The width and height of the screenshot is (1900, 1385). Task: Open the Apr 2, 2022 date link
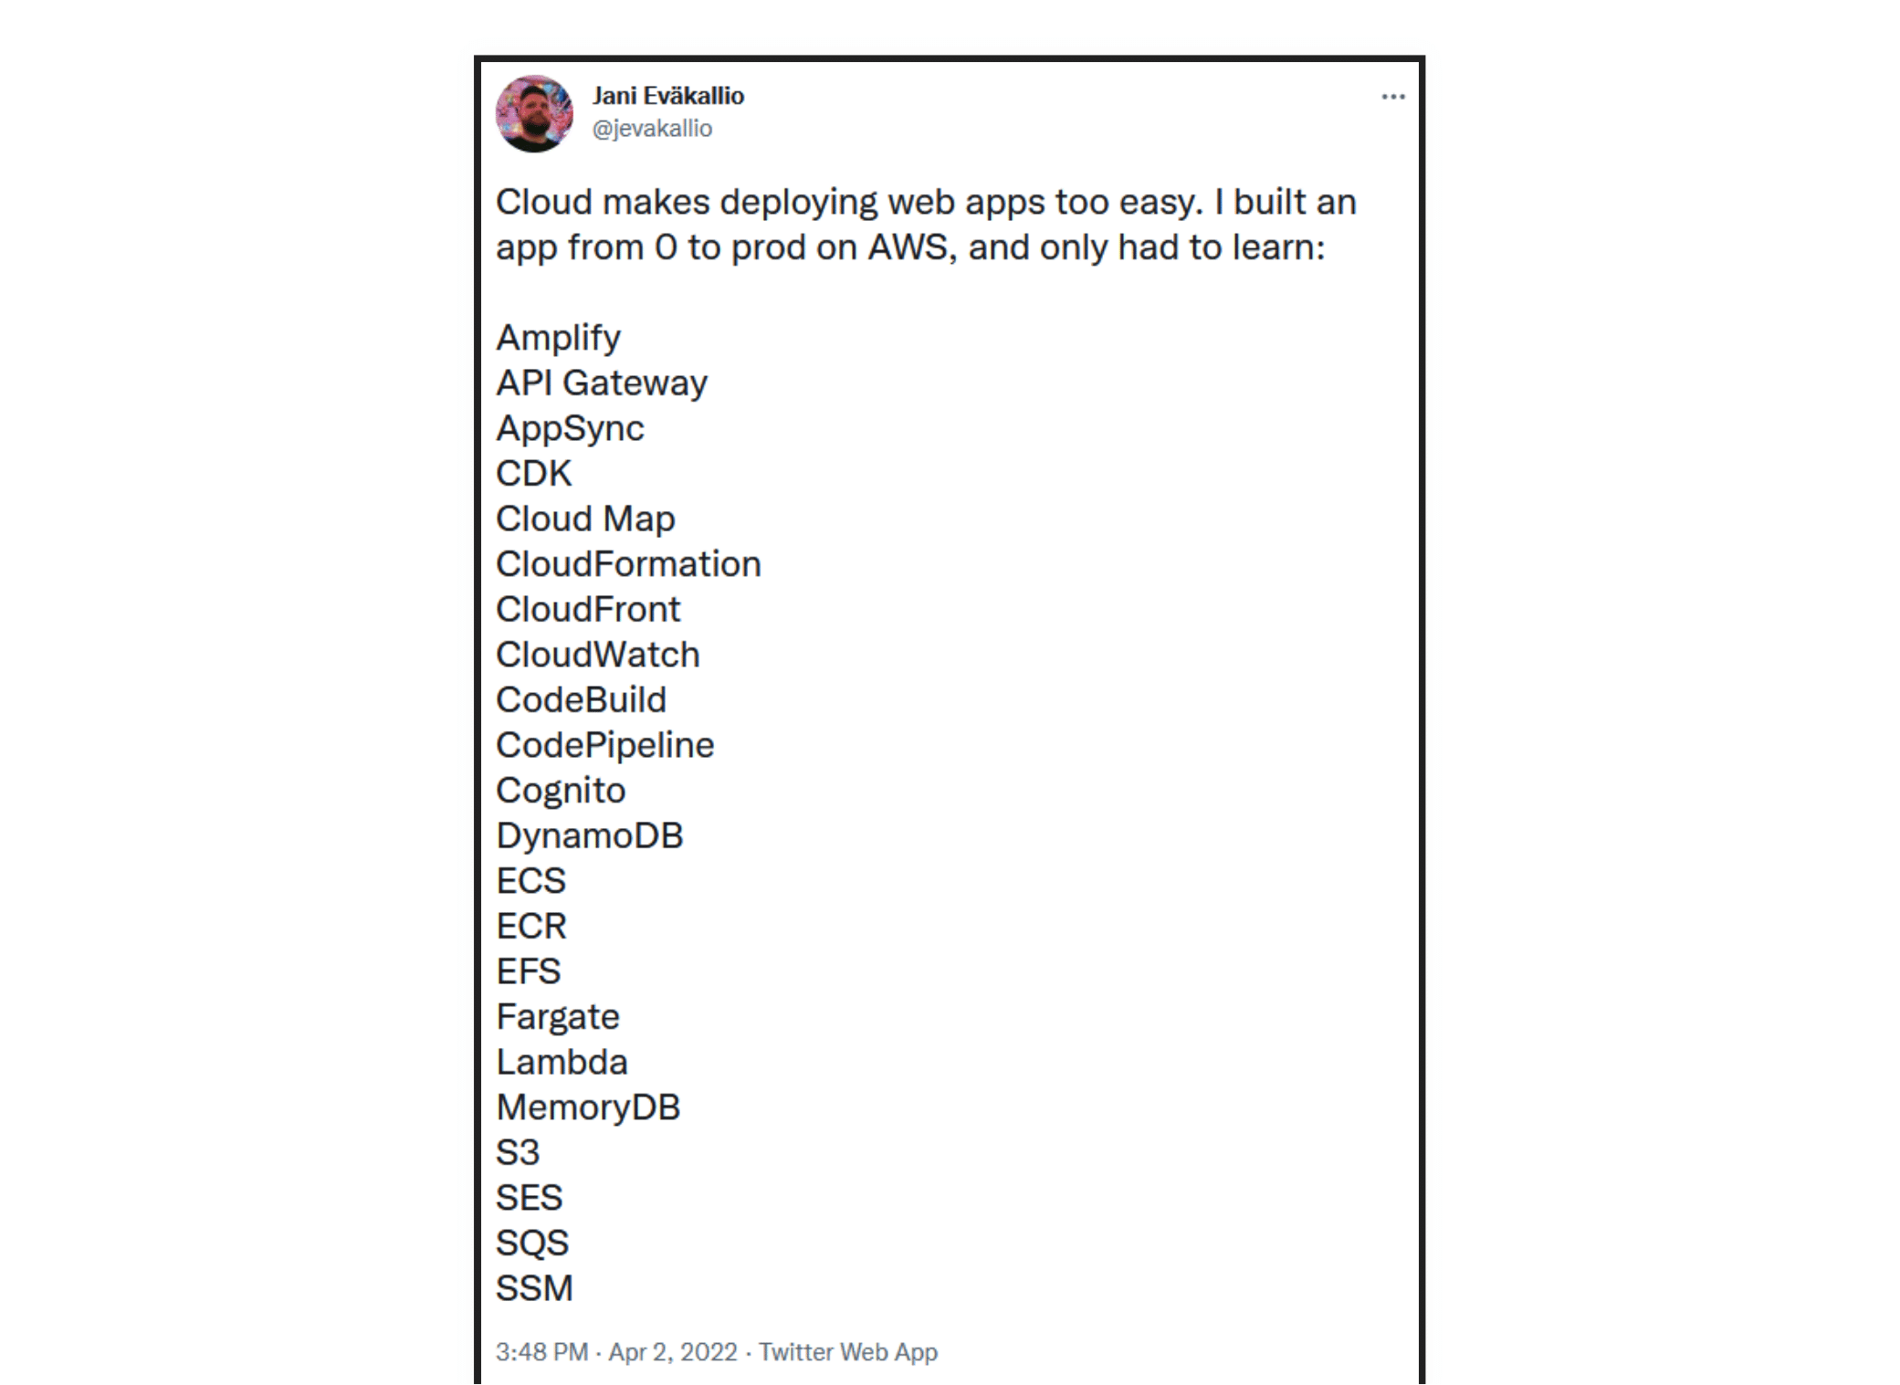click(x=673, y=1352)
